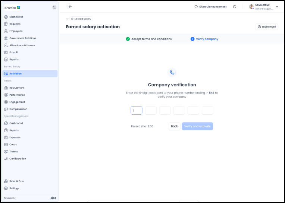
Task: Click the Share Announcement megaphone icon
Action: (196, 7)
